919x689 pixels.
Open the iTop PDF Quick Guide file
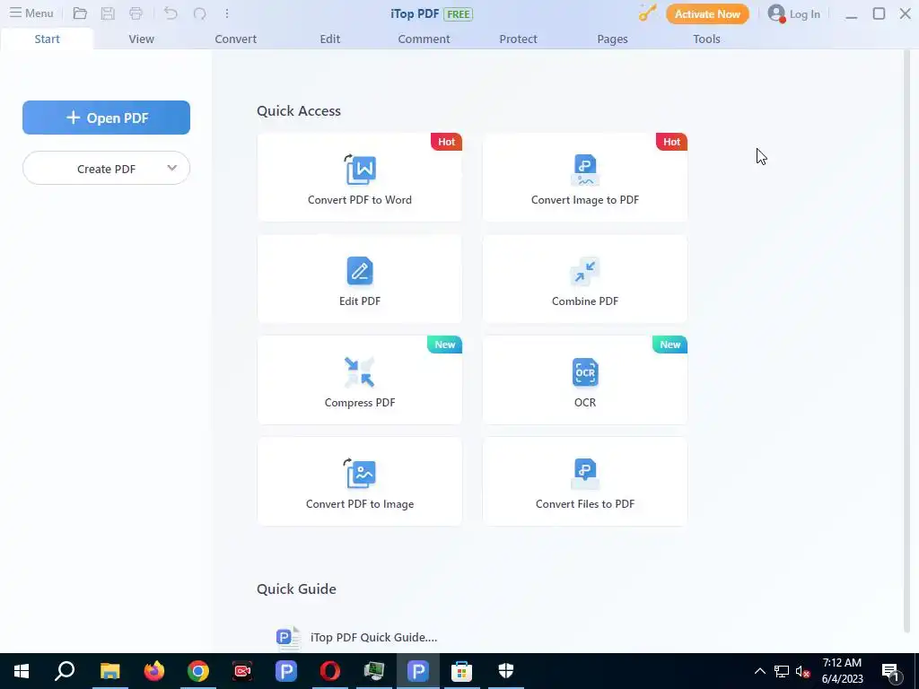coord(373,638)
